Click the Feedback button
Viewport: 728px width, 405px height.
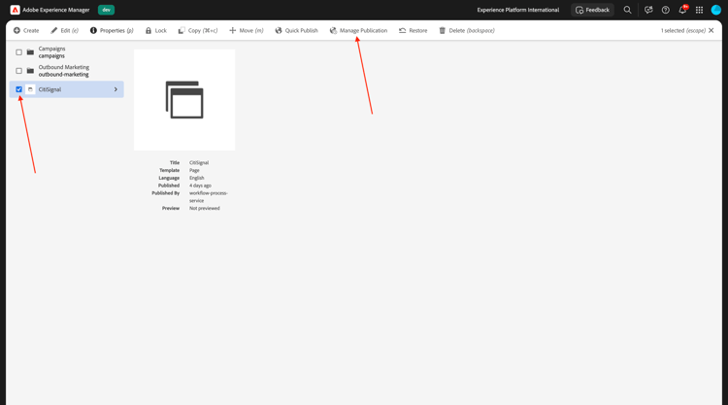coord(592,10)
